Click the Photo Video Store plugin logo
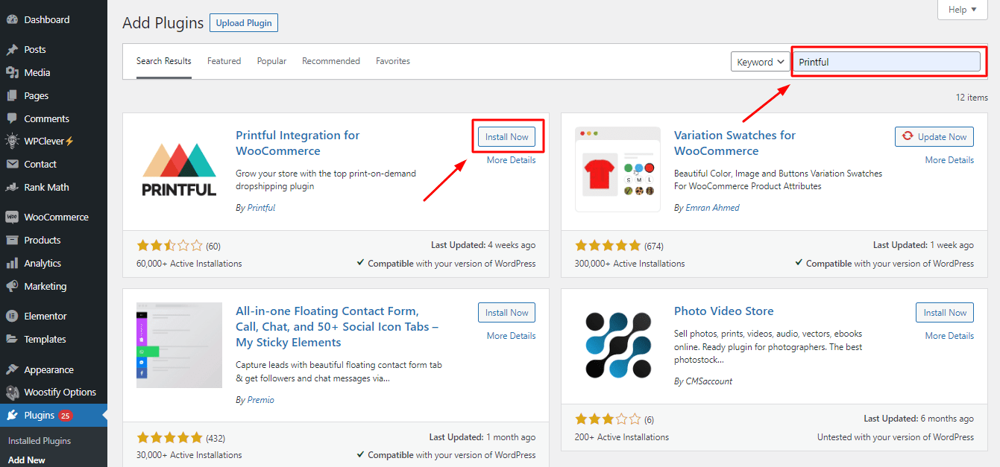This screenshot has width=1000, height=467. pyautogui.click(x=617, y=345)
